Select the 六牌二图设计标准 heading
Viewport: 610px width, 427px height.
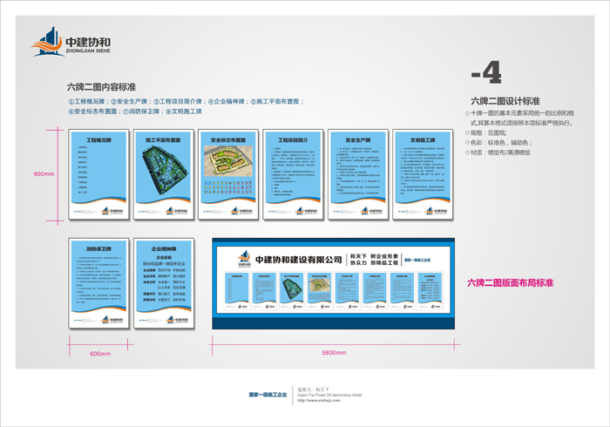click(505, 101)
